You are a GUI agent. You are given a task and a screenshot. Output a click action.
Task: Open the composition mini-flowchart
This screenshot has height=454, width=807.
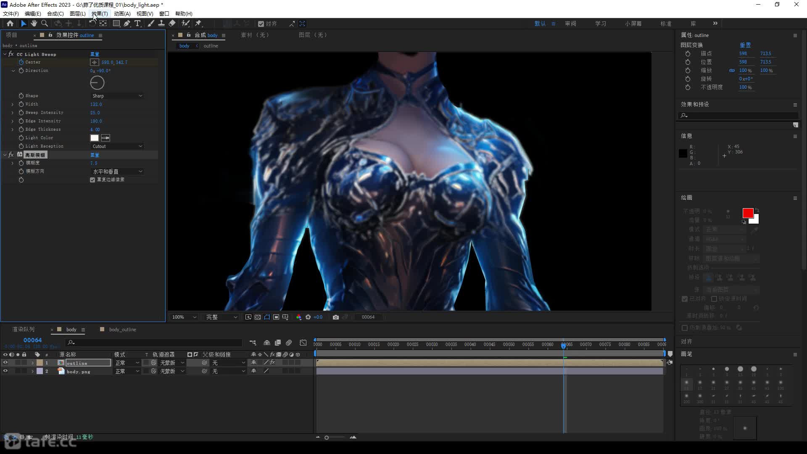coord(253,343)
